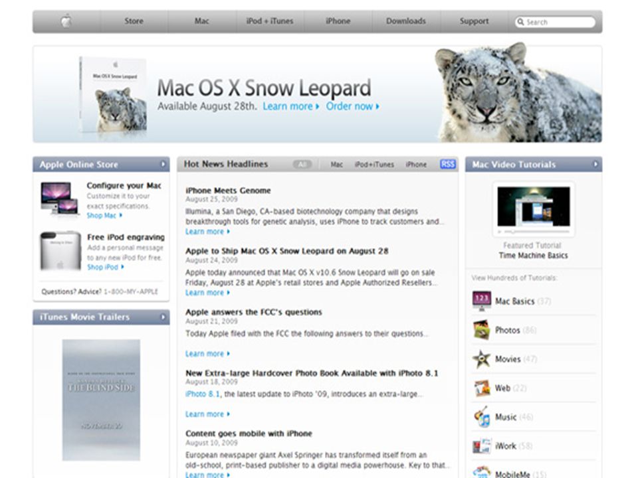This screenshot has width=638, height=478.
Task: Filter headlines by iPod+iTunes
Action: [x=374, y=165]
